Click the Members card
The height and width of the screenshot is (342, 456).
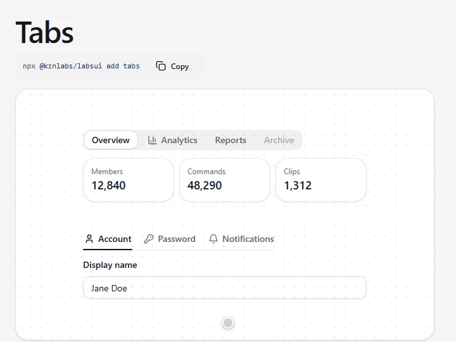tap(129, 180)
